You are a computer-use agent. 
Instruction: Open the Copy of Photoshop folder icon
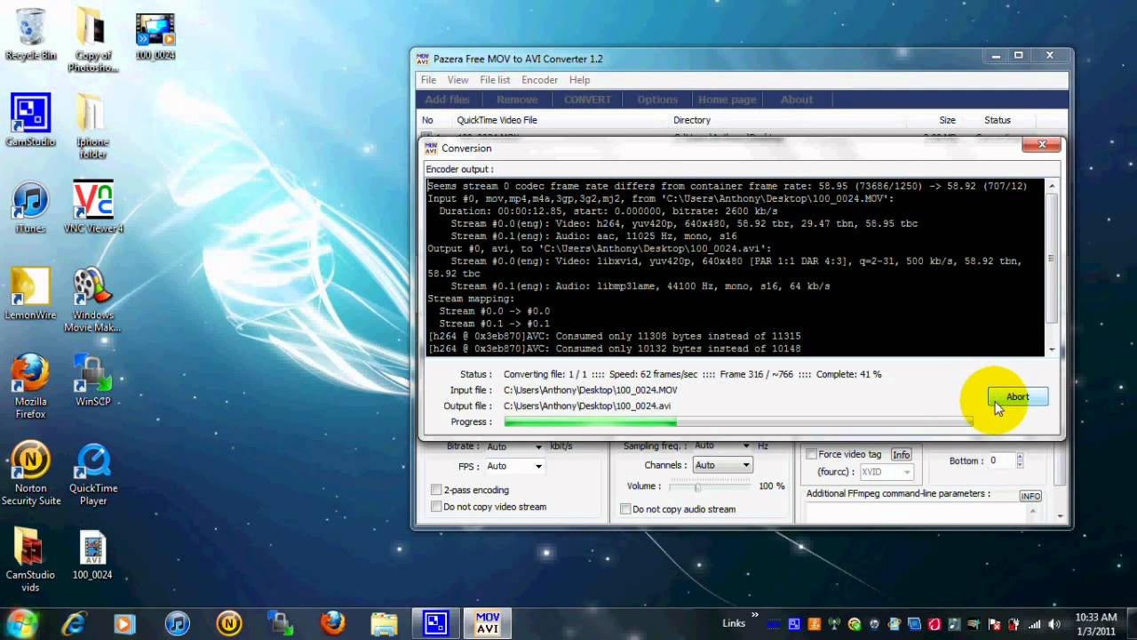coord(92,40)
